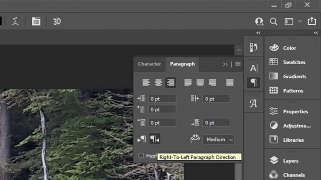Collapse the narrow icon dock chevrons
This screenshot has height=180, width=321.
click(258, 33)
